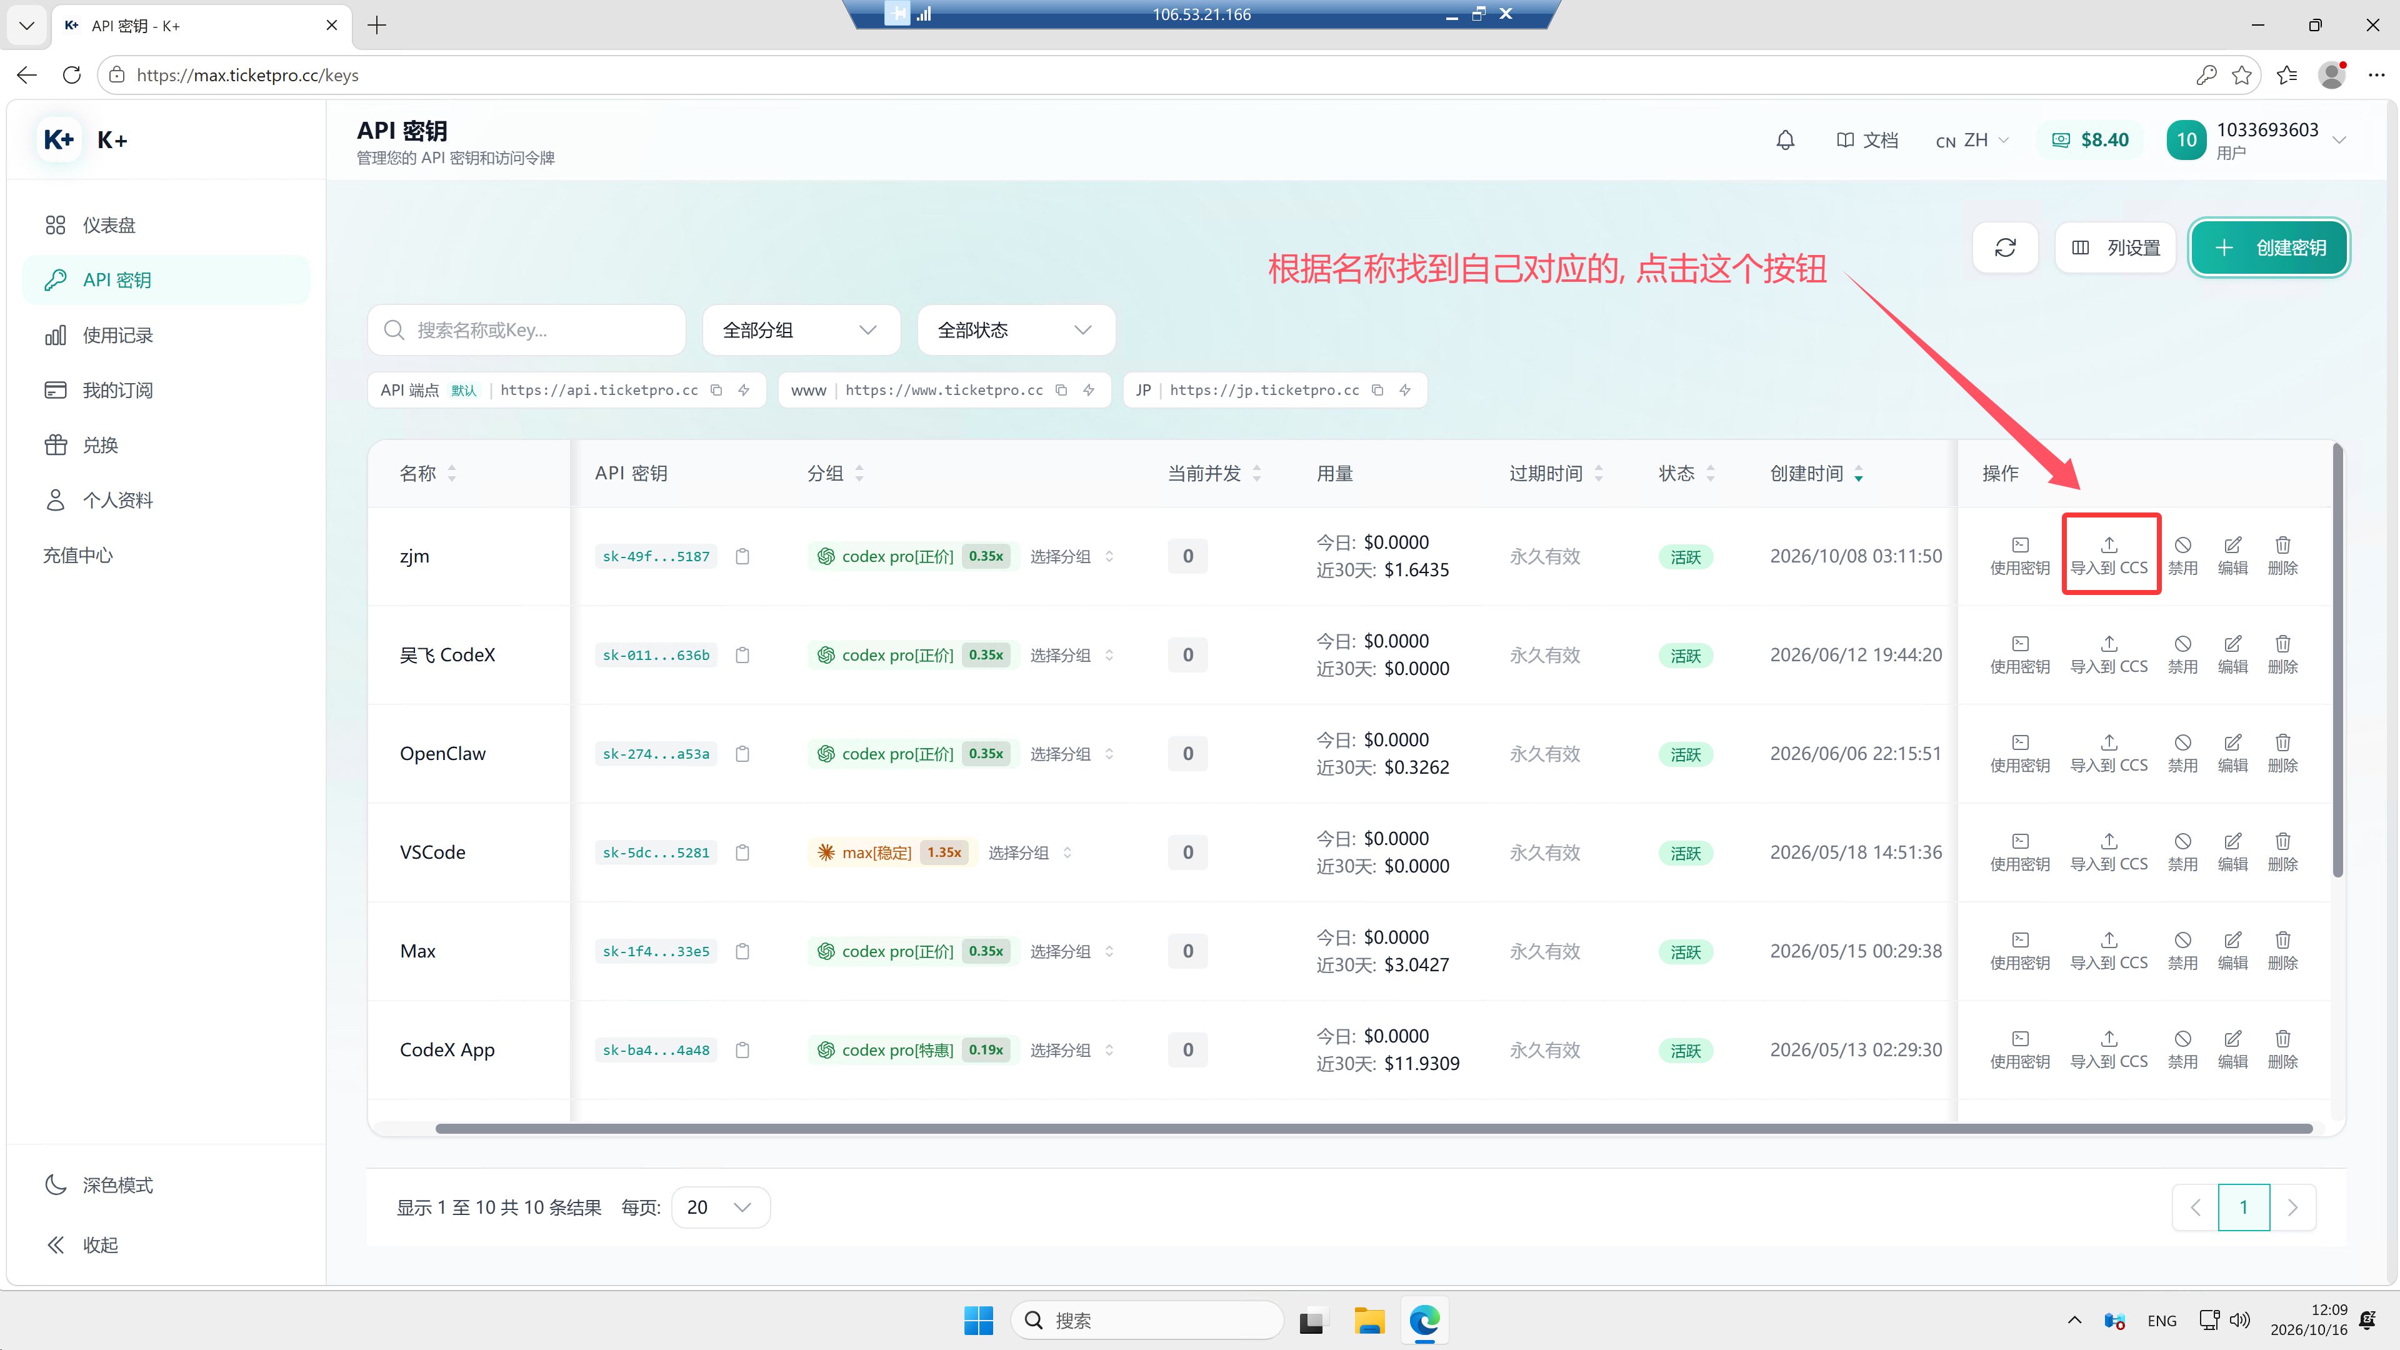Image resolution: width=2400 pixels, height=1350 pixels.
Task: Select API 密钥 in the sidebar
Action: point(166,279)
